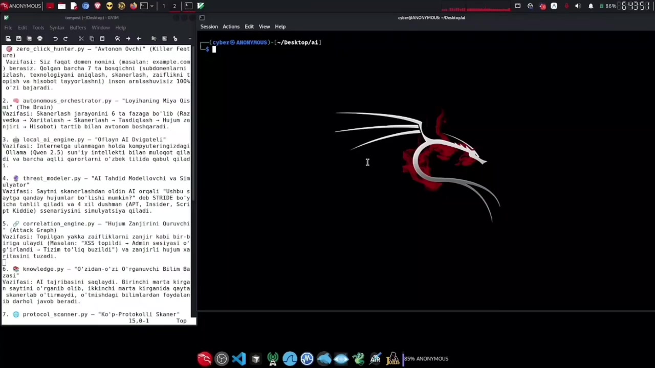This screenshot has width=655, height=368.
Task: Click GVIM Find Previous arrow icon
Action: pyautogui.click(x=139, y=39)
